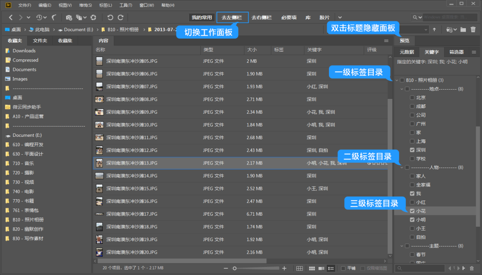Viewport: 482px width, 275px height.
Task: Select thumbnail of 深圳南澳东冲沙滩19.JPG
Action: coord(99,239)
